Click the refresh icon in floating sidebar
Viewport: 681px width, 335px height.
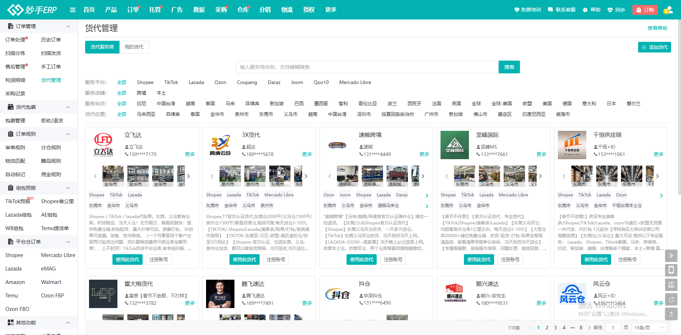click(671, 300)
